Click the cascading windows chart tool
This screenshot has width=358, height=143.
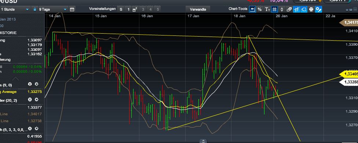click(x=289, y=10)
